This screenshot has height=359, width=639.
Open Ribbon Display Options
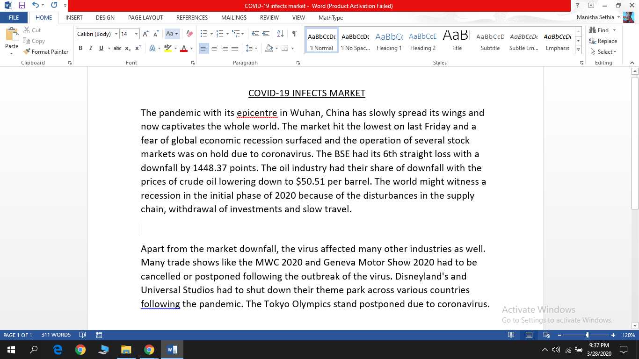591,6
